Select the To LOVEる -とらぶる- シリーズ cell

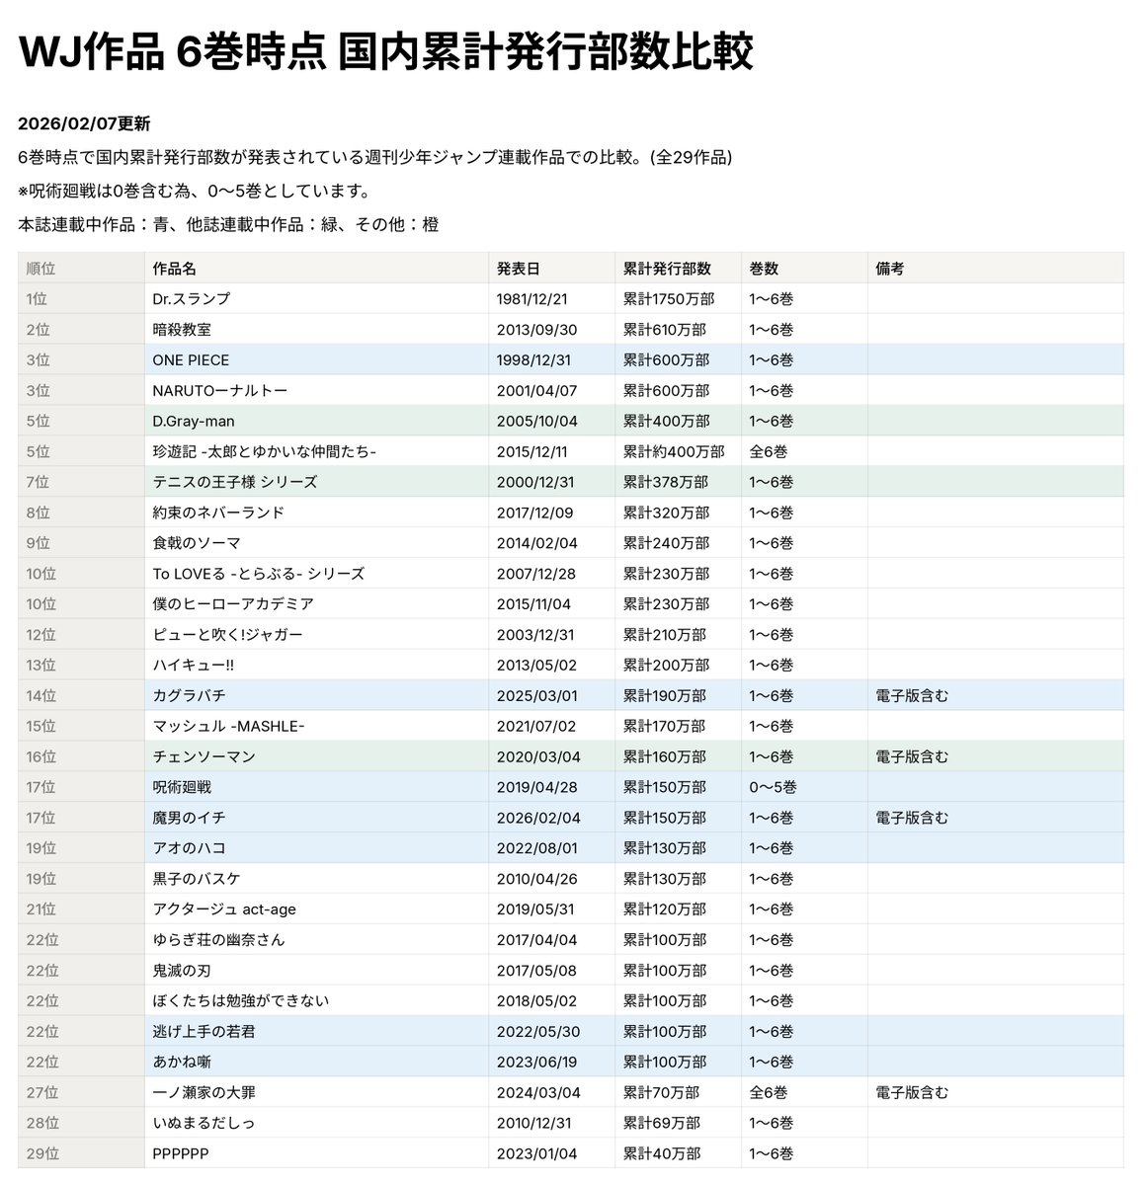[x=316, y=574]
